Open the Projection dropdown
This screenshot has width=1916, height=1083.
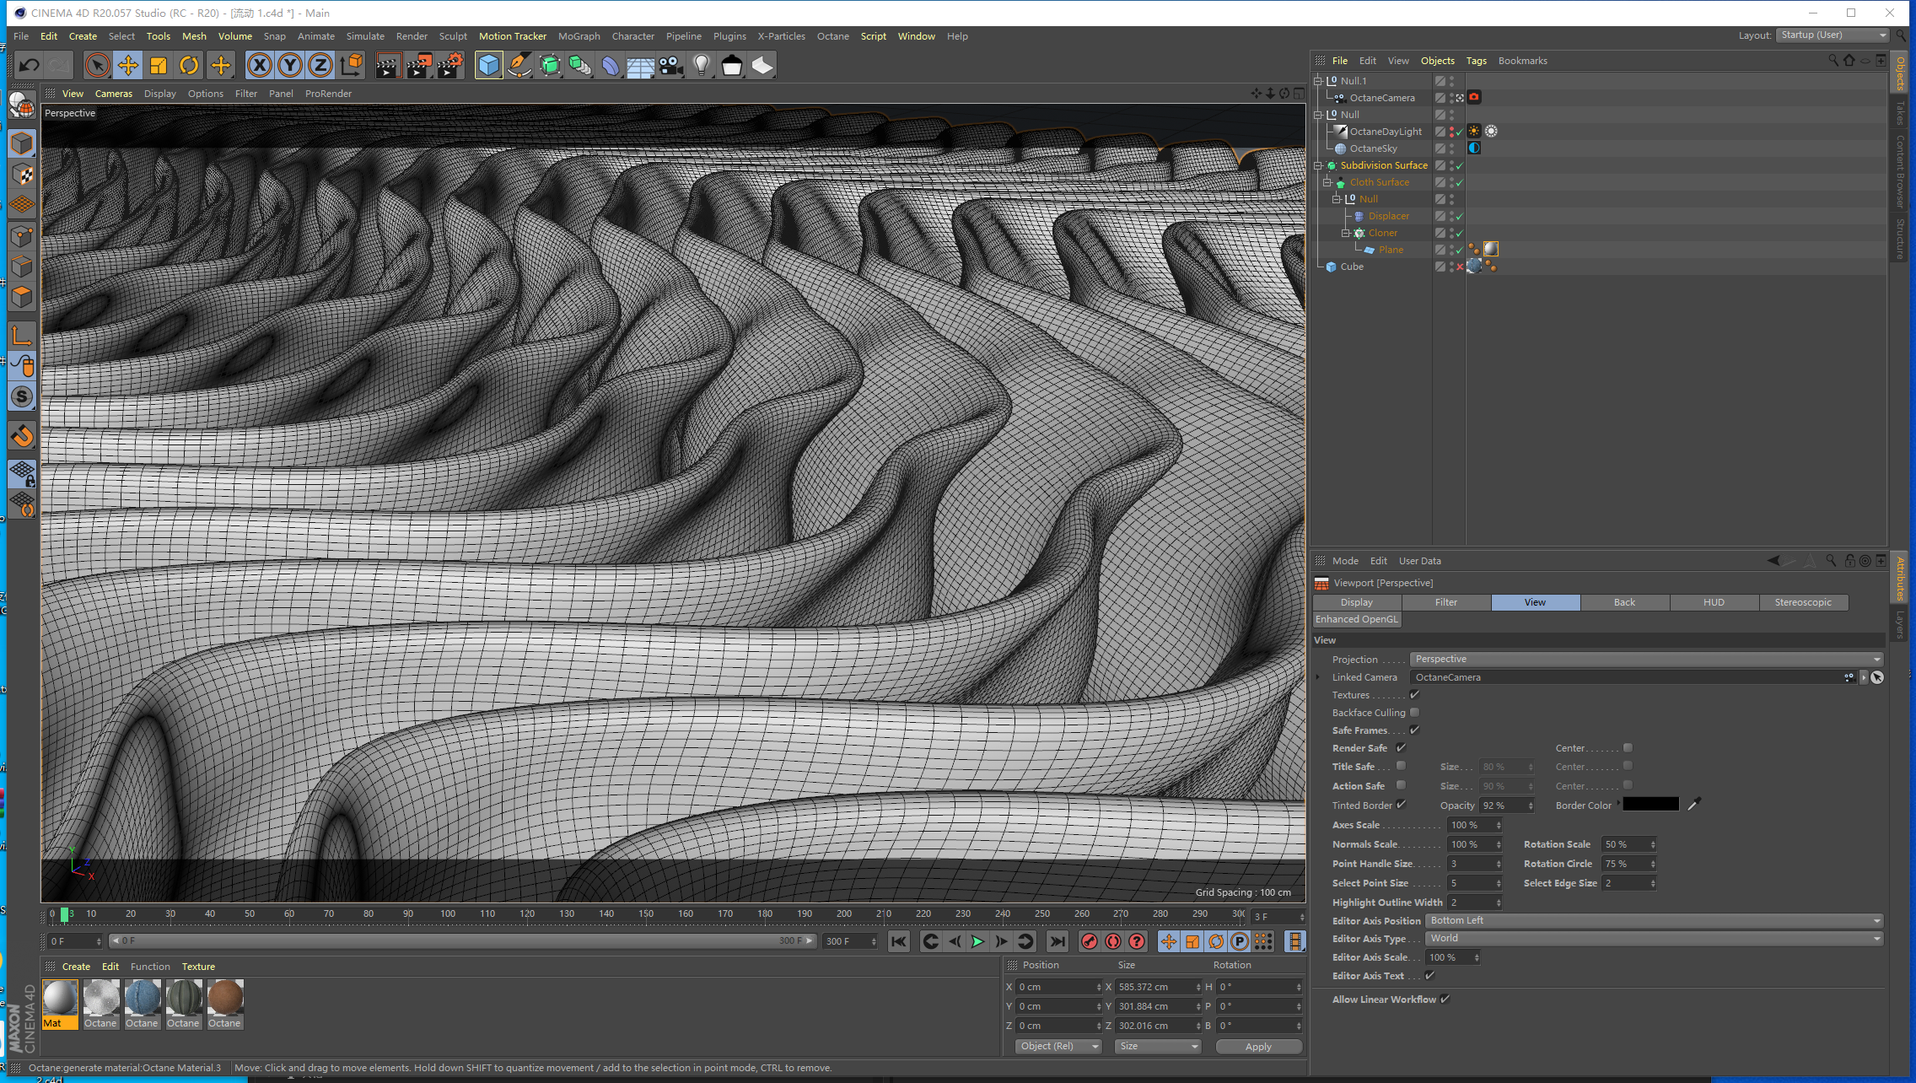pyautogui.click(x=1646, y=660)
